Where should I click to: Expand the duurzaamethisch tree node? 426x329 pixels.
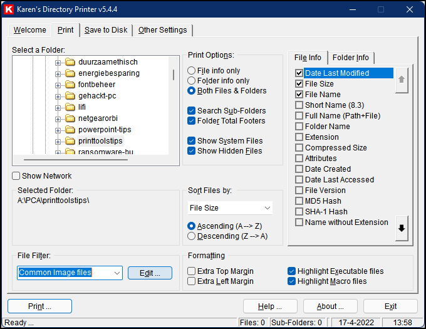[x=58, y=63]
